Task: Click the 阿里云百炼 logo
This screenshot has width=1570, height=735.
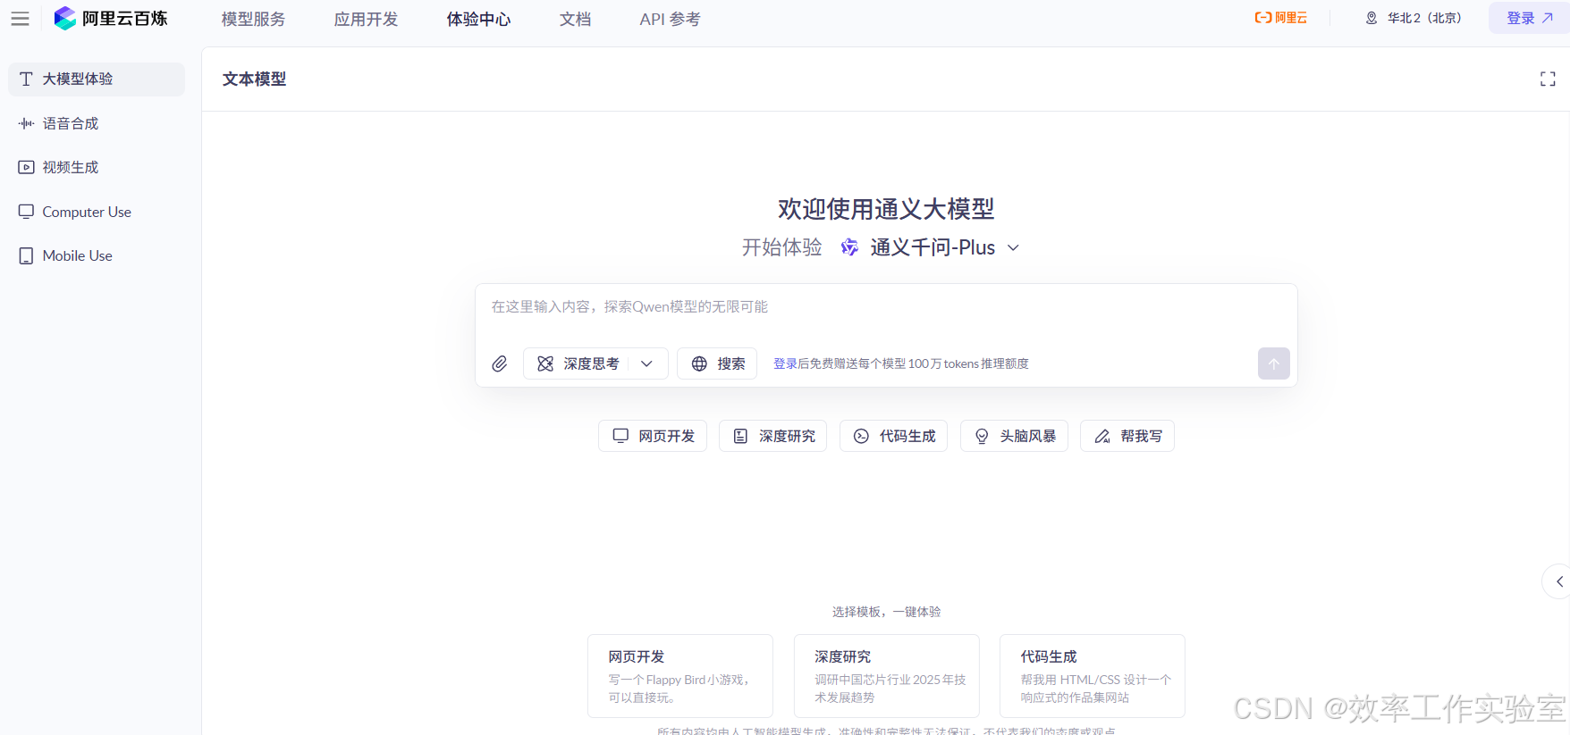Action: coord(111,19)
